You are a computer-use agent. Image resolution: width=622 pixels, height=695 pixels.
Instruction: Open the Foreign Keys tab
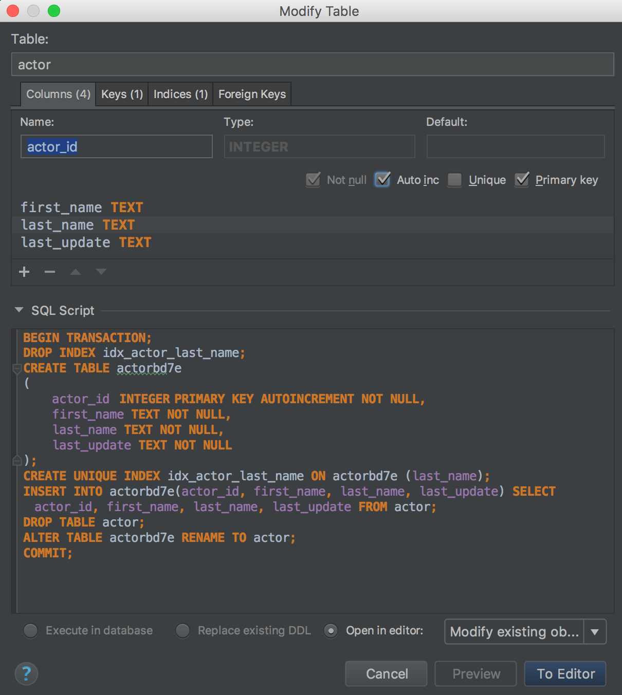click(252, 94)
